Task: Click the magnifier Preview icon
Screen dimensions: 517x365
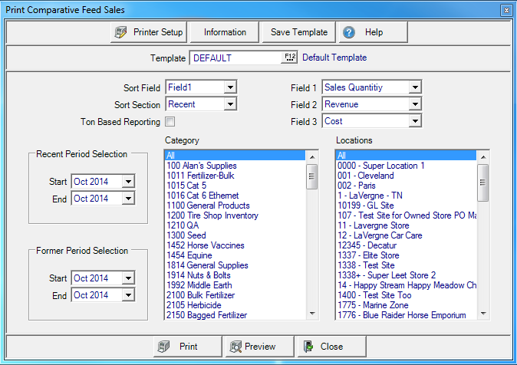Action: pos(233,347)
